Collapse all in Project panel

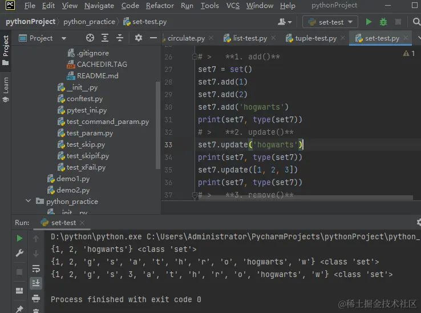click(120, 38)
